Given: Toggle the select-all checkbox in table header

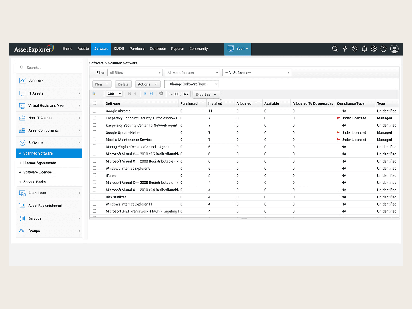Looking at the screenshot, I should coord(94,103).
